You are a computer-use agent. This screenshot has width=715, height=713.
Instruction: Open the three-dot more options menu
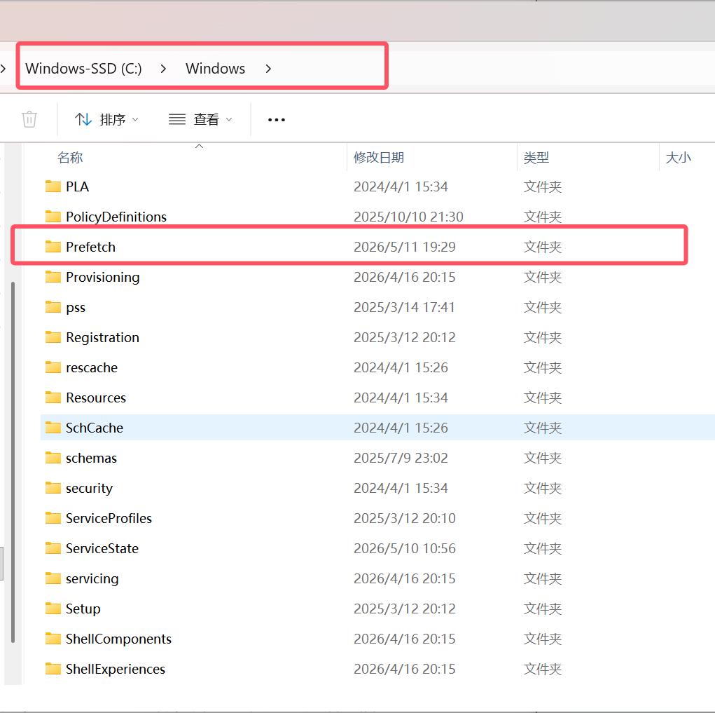(277, 120)
